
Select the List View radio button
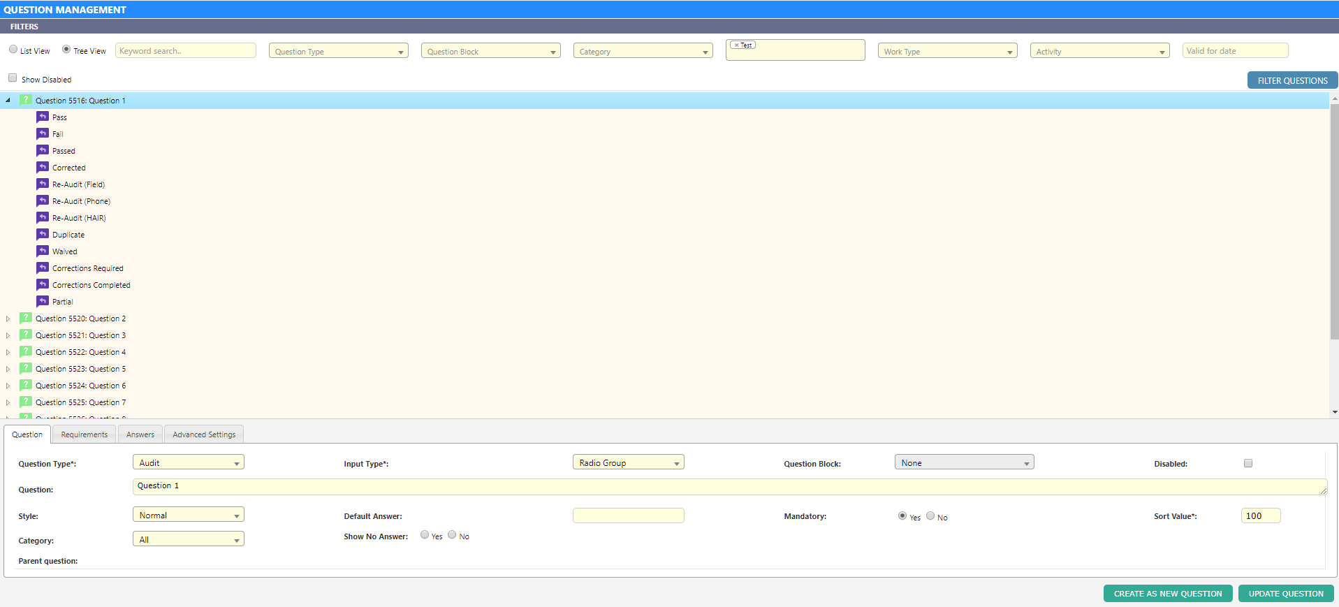pyautogui.click(x=13, y=50)
